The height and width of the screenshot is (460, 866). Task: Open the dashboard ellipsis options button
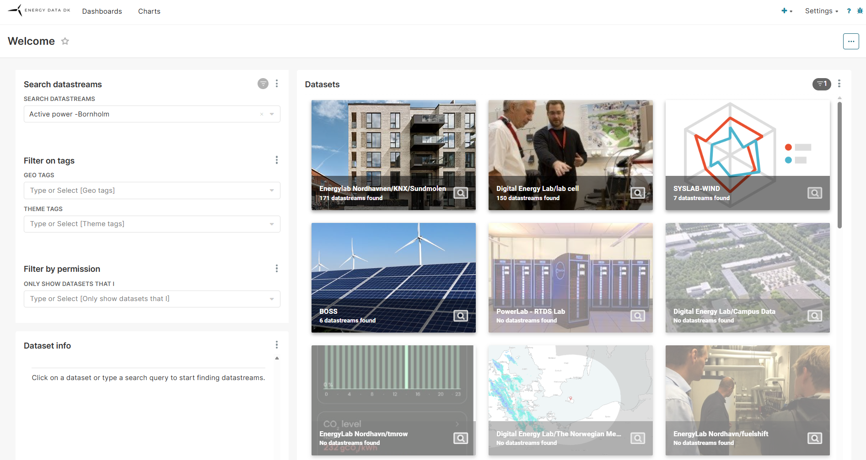850,41
